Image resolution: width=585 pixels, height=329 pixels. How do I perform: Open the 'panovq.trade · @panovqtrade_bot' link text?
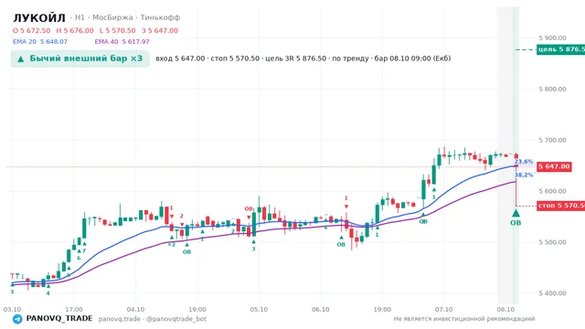153,319
